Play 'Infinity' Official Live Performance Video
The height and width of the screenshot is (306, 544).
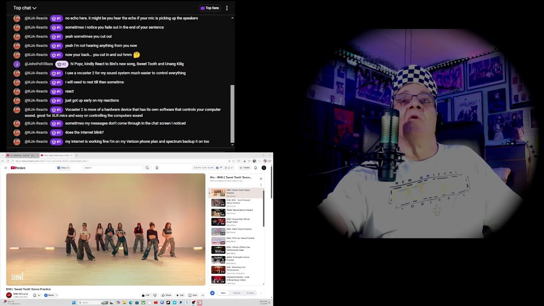tap(236, 250)
